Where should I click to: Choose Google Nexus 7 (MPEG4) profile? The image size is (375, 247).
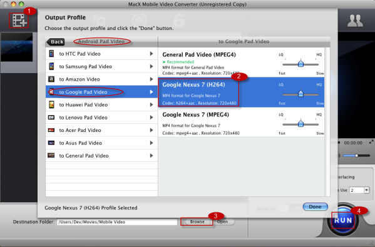tap(241, 122)
